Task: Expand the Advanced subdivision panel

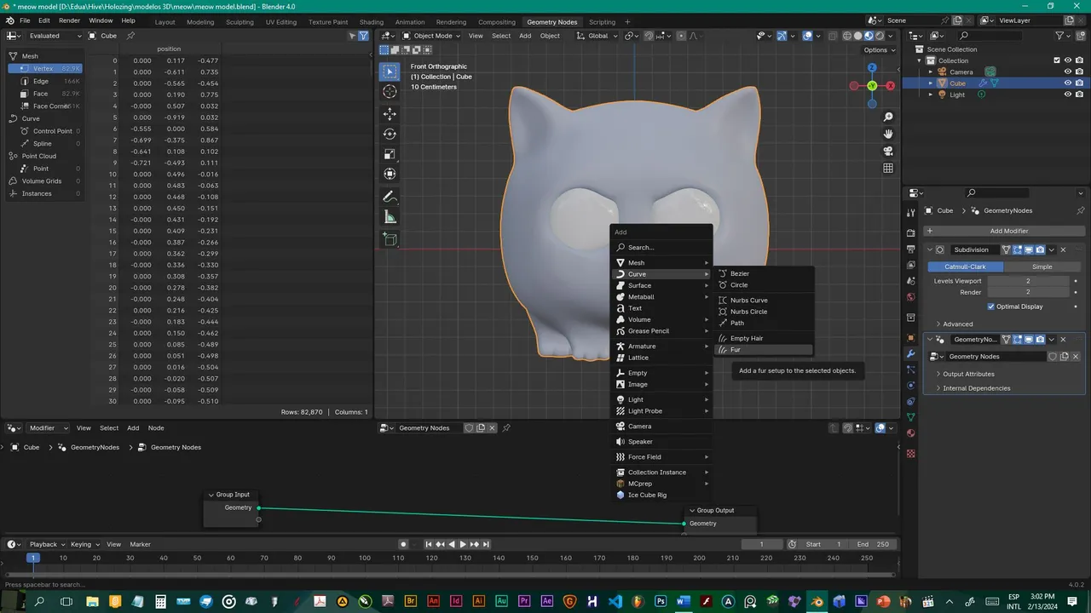Action: 957,324
